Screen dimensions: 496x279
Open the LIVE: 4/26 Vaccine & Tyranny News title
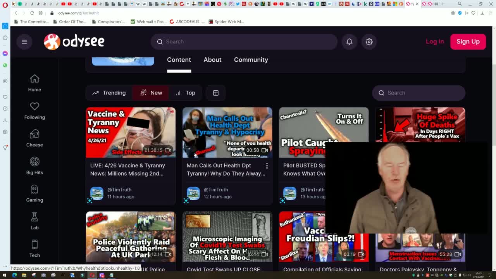[127, 169]
